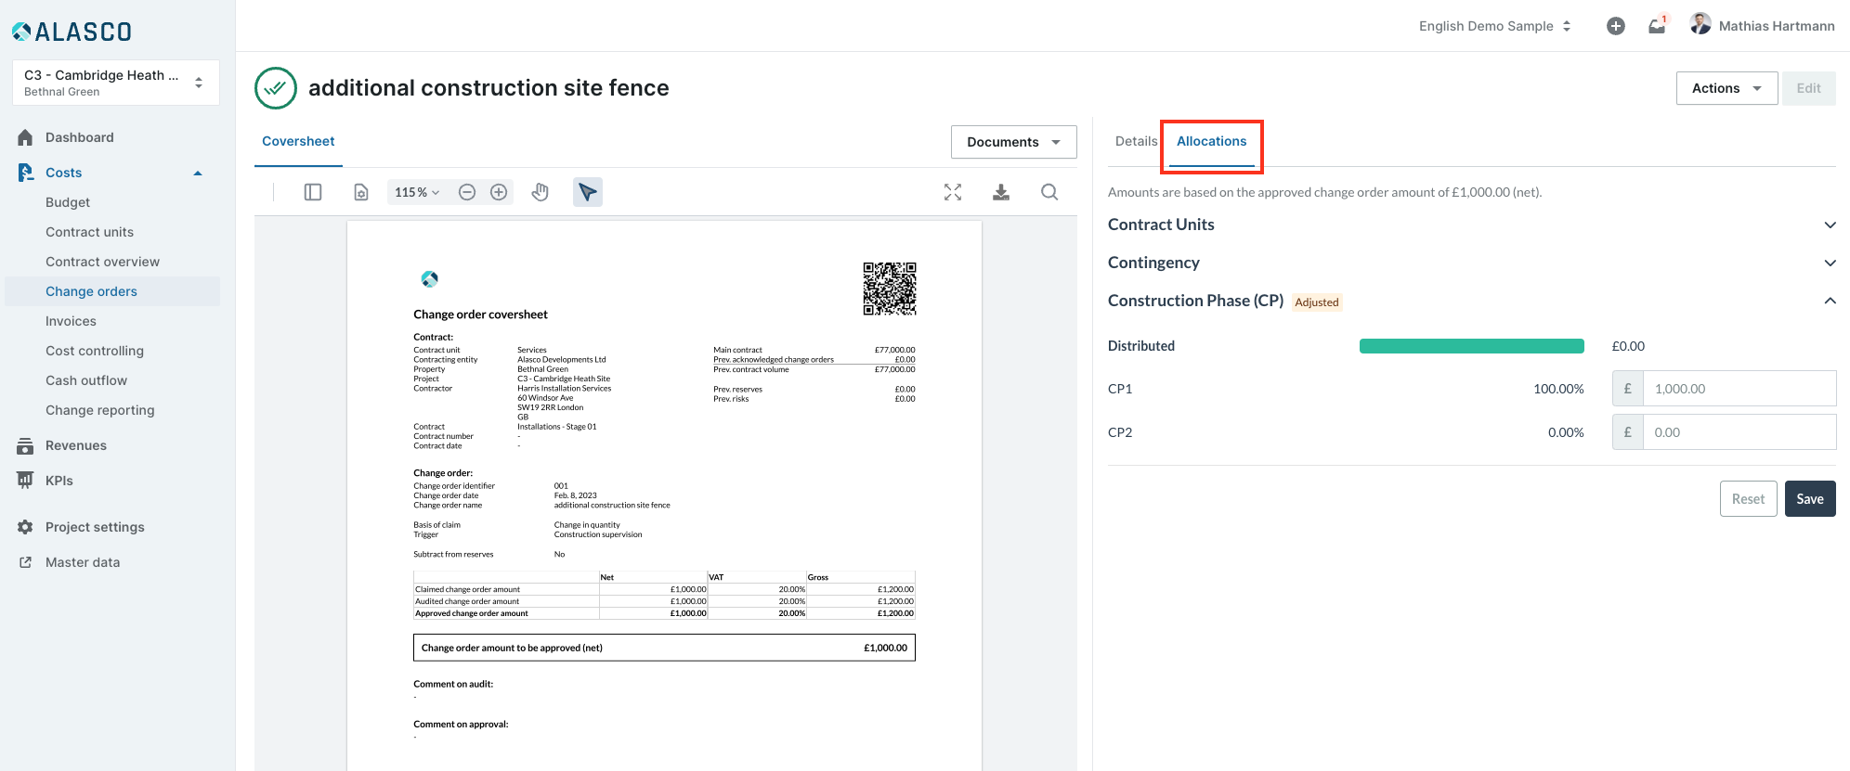Click the zoom in plus icon
The height and width of the screenshot is (771, 1850).
[x=499, y=192]
